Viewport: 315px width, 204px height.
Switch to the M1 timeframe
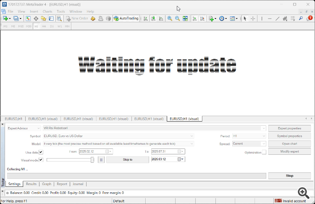(x=5, y=26)
